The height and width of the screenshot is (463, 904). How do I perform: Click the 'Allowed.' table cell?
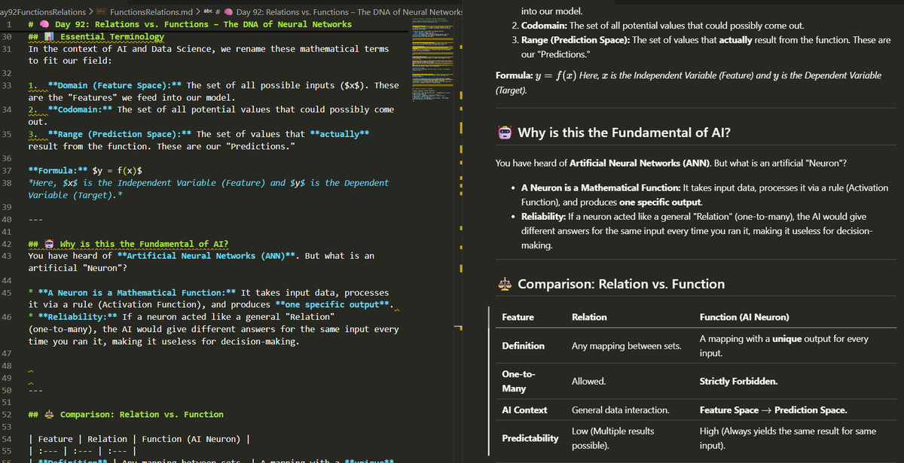coord(588,382)
